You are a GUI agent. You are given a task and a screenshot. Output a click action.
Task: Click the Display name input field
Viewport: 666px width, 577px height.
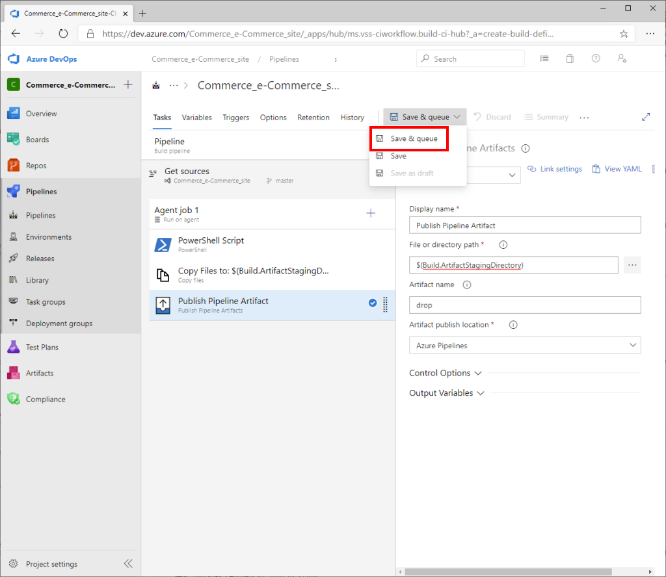[x=524, y=225]
